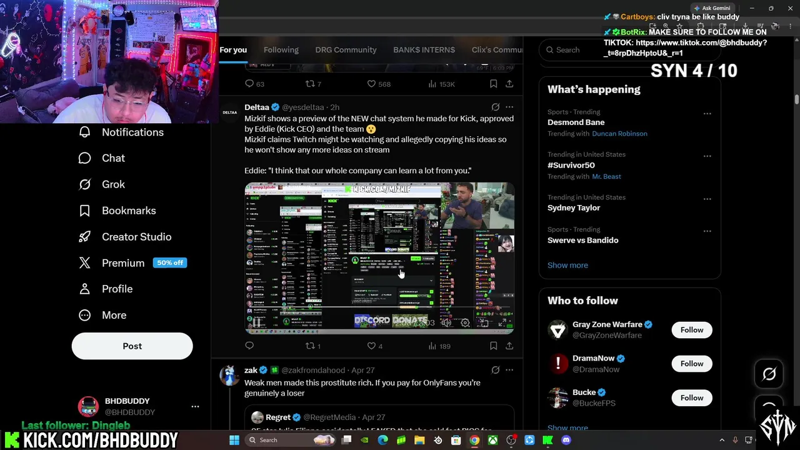Open video settings gear
The width and height of the screenshot is (800, 450).
coord(465,322)
